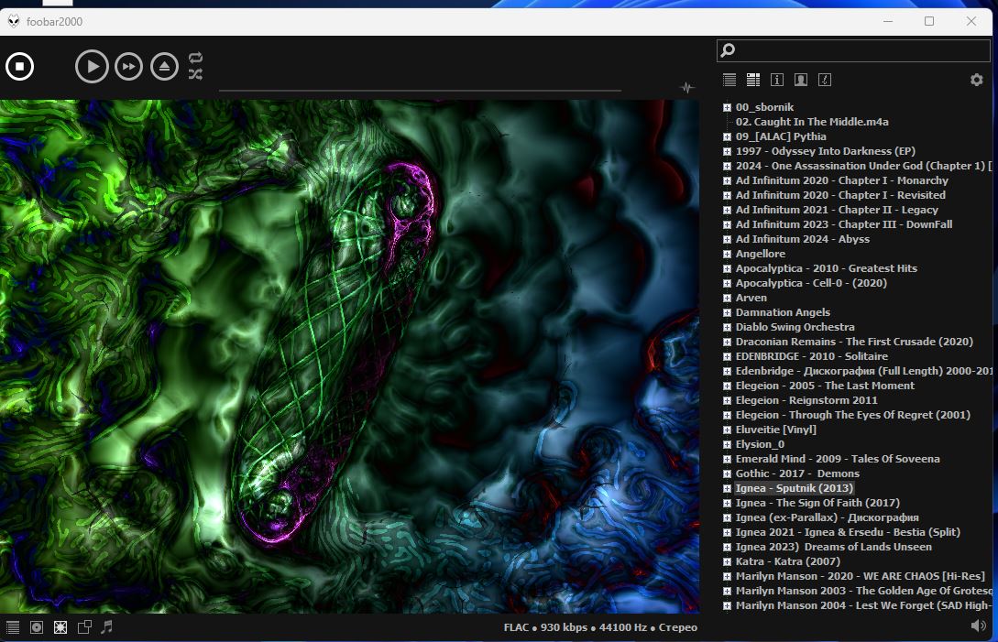This screenshot has width=998, height=642.
Task: Open the track info panel icon
Action: (x=777, y=80)
